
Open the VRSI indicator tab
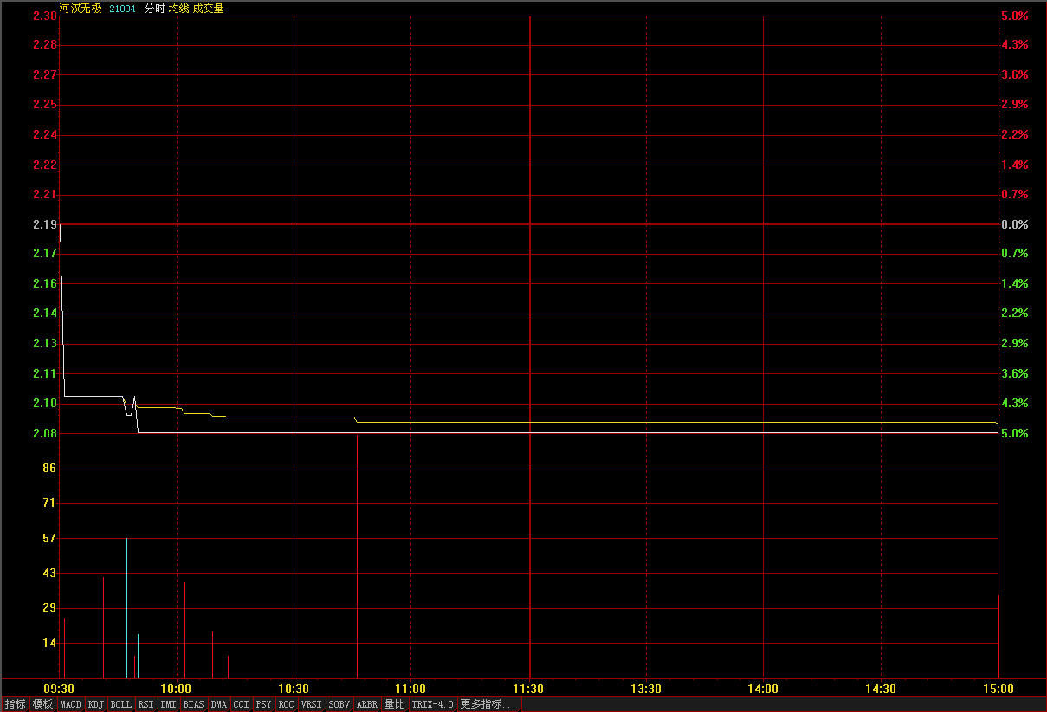tap(311, 704)
